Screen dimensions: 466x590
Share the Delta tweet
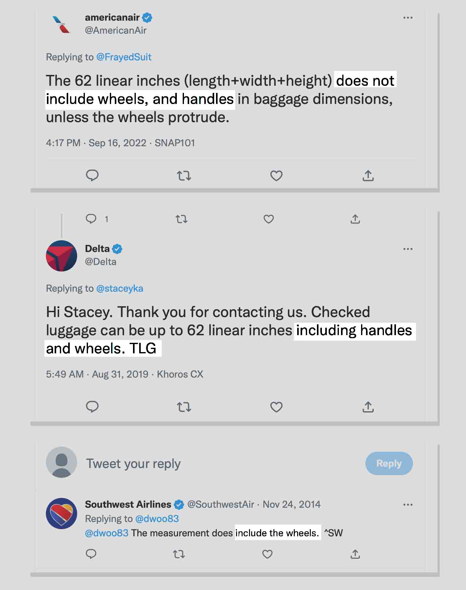[x=368, y=407]
